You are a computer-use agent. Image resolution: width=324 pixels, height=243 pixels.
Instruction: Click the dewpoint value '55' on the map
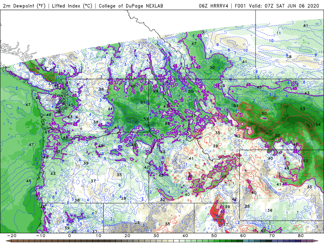click(278, 136)
